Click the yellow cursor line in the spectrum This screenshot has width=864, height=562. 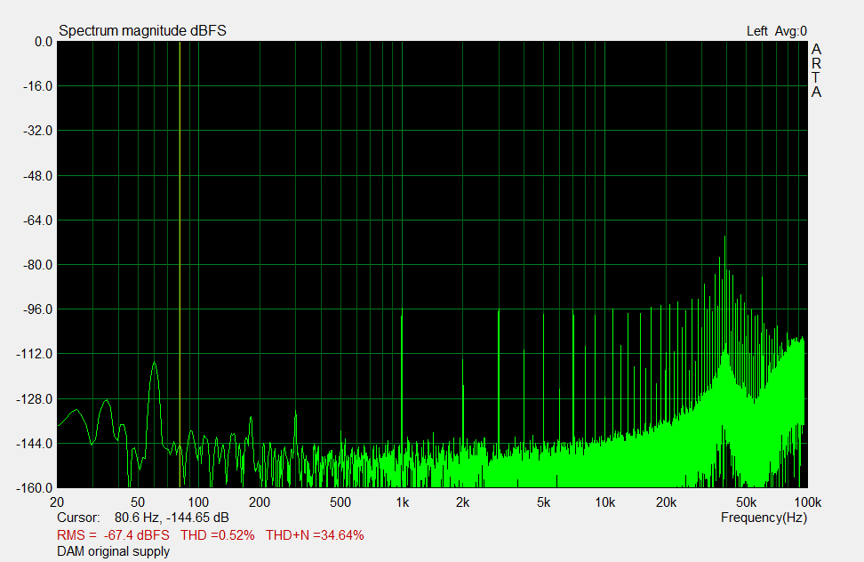pyautogui.click(x=180, y=264)
